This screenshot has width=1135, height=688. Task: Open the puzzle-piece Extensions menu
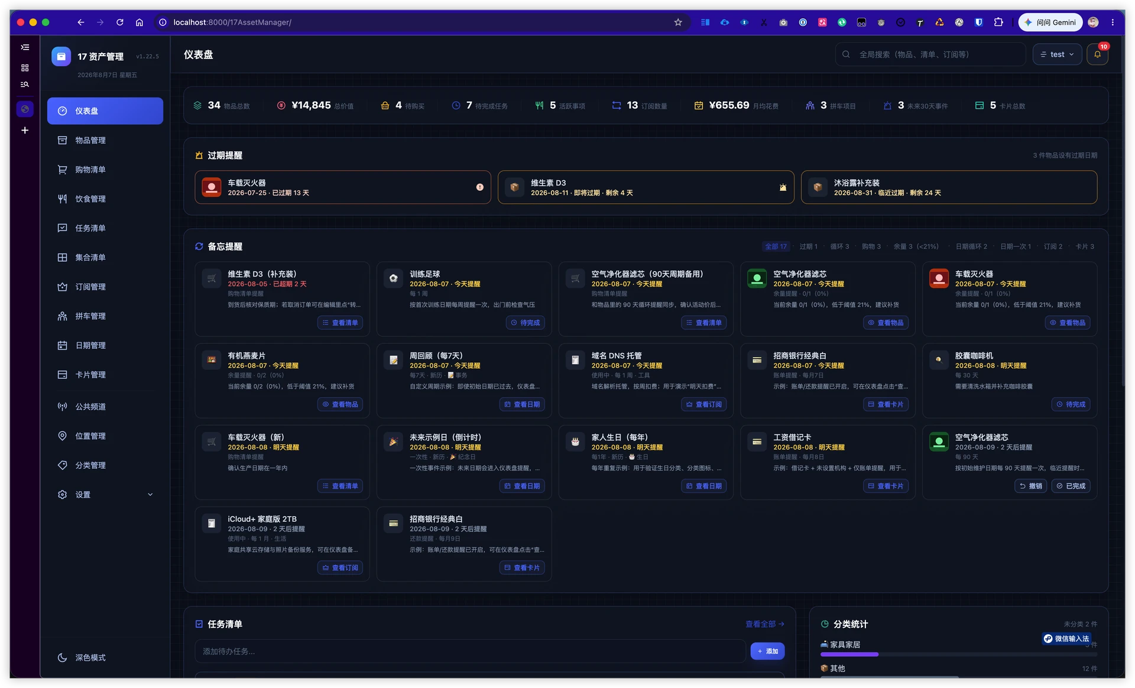coord(998,22)
